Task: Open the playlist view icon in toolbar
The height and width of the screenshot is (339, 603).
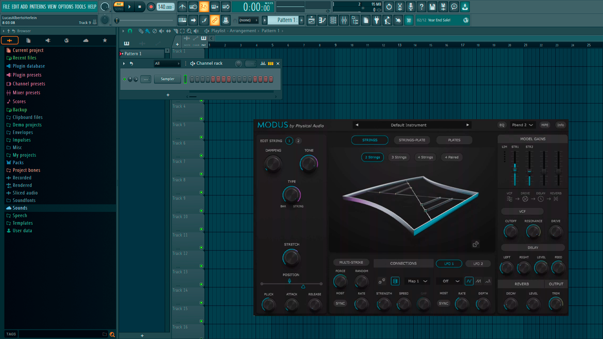Action: click(312, 20)
